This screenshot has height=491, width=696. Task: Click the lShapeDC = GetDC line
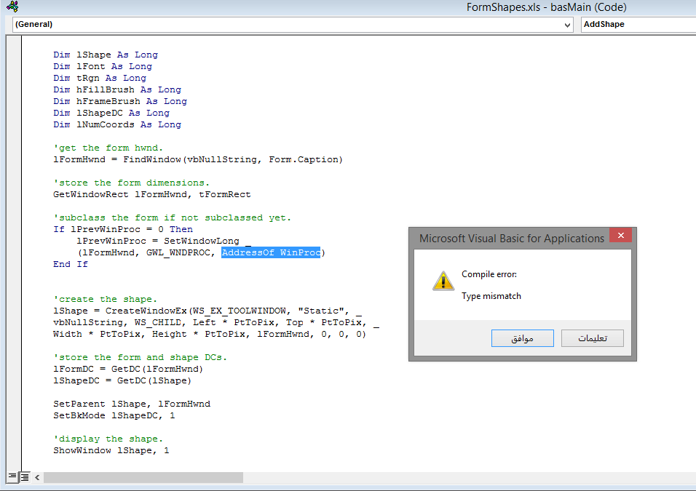tap(122, 380)
